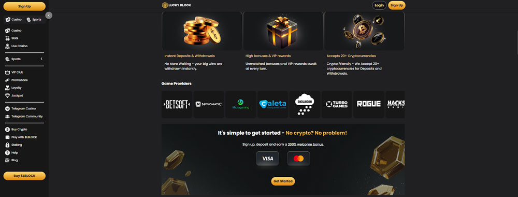The width and height of the screenshot is (518, 197).
Task: Open the Live Casino dealer icon
Action: coord(8,46)
